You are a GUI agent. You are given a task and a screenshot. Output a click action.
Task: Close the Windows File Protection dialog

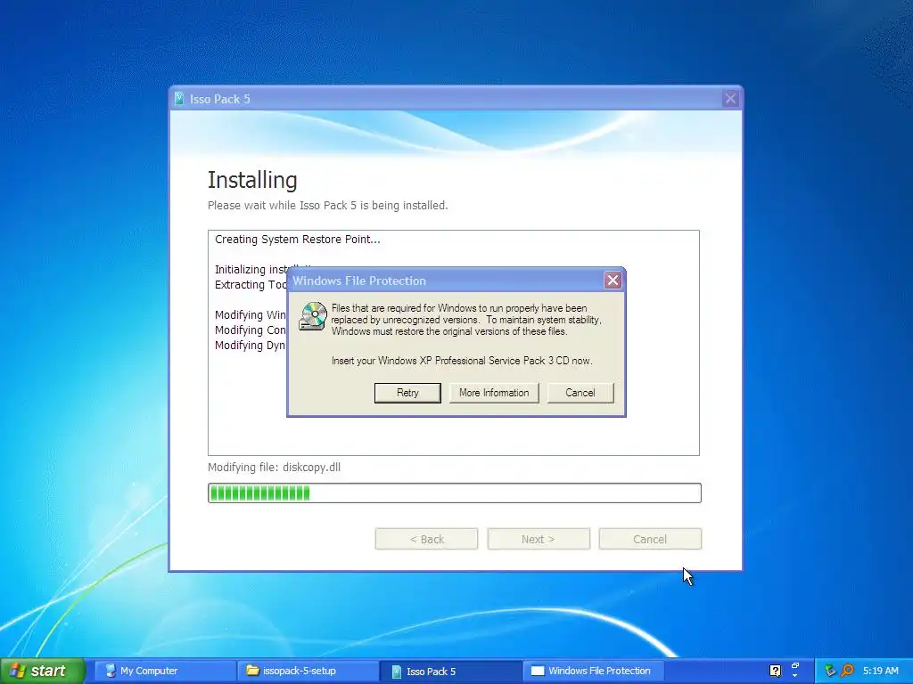pyautogui.click(x=613, y=281)
